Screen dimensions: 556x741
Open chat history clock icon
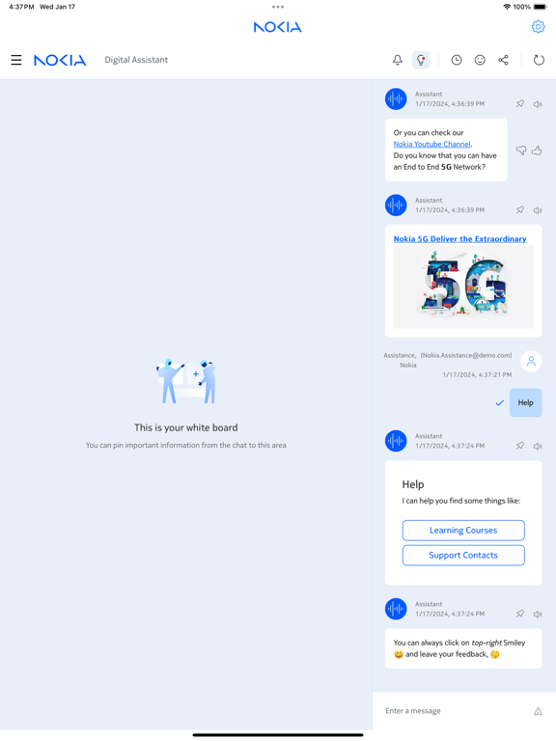tap(457, 60)
